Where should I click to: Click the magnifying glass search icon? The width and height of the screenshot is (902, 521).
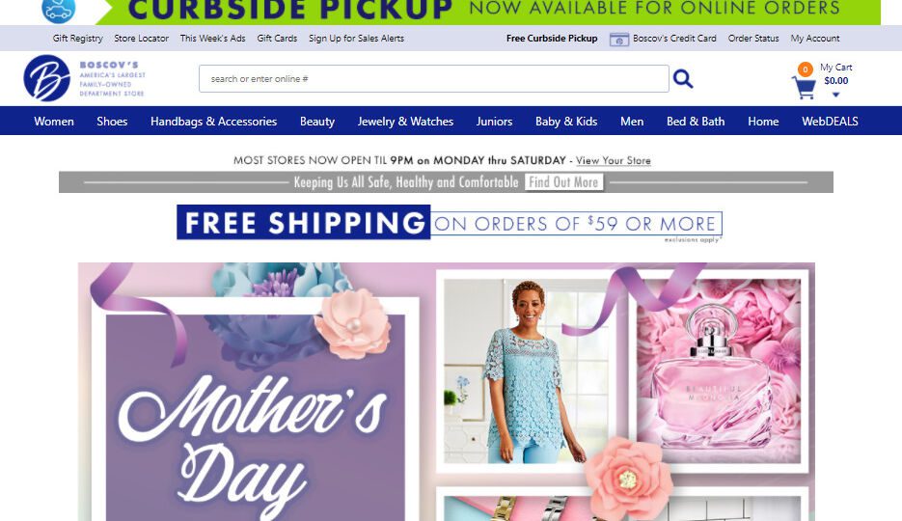pyautogui.click(x=683, y=78)
